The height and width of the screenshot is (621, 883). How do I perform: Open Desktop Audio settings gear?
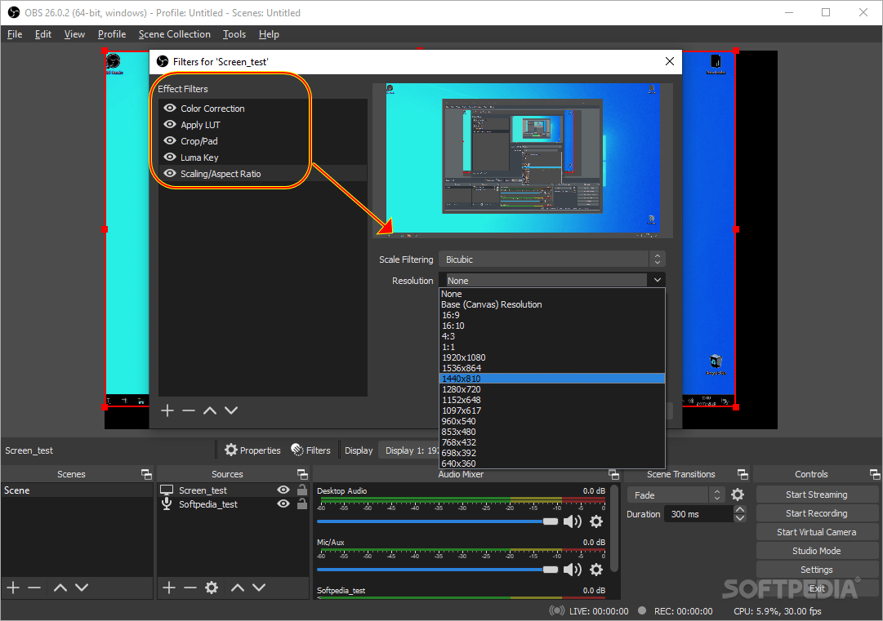[596, 521]
